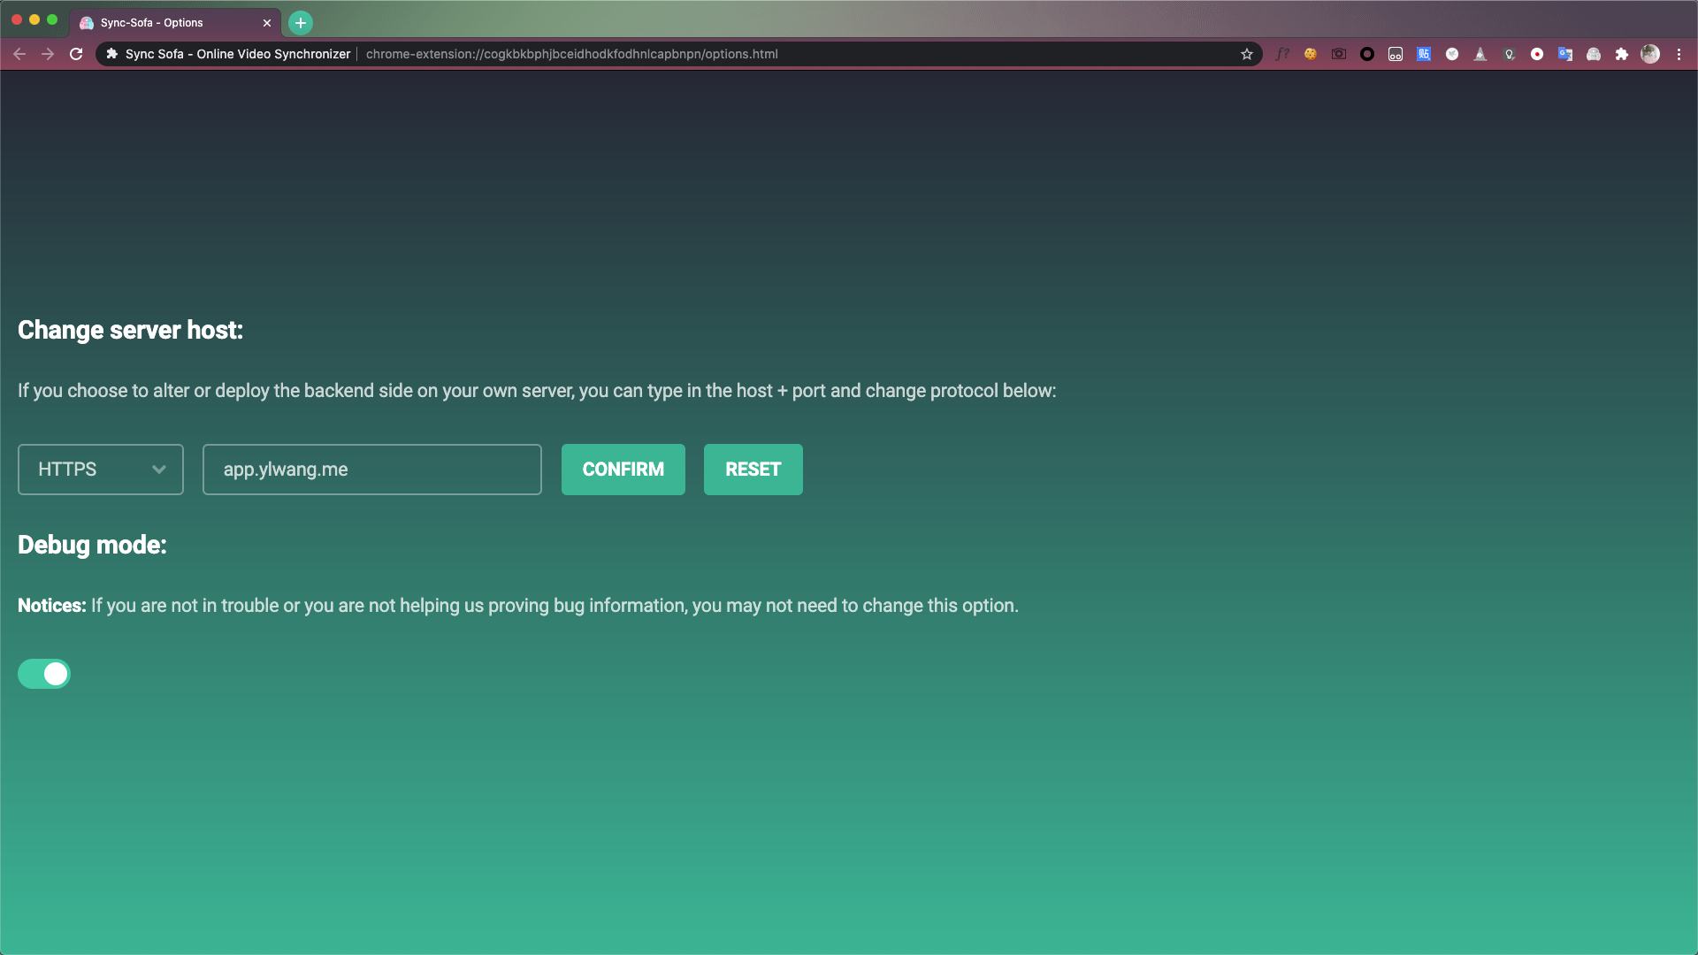Click the bookmark star icon in address bar
The image size is (1698, 955).
point(1248,52)
